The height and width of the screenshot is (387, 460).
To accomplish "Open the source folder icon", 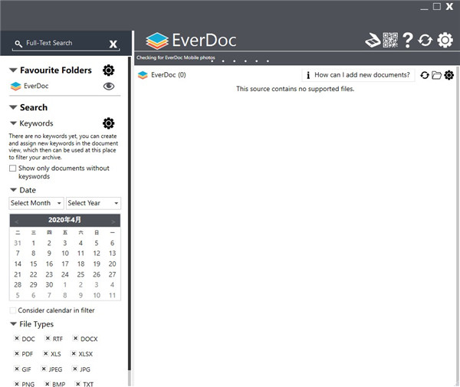I will (x=436, y=75).
